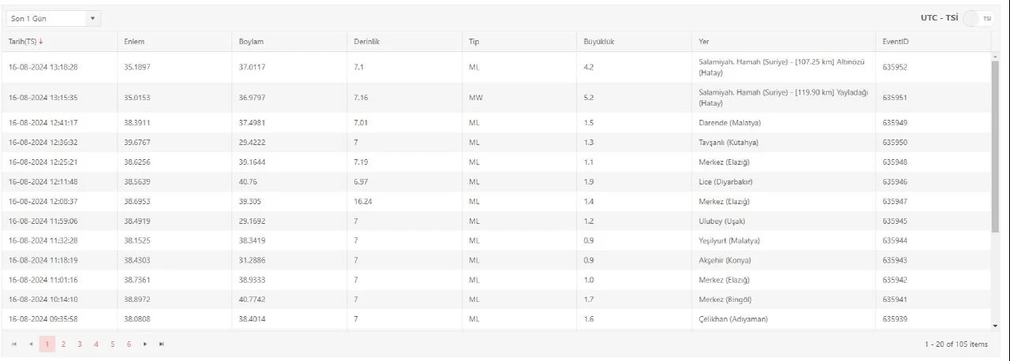Toggle the UTC - TSİ time switch
The image size is (1010, 361).
coord(977,18)
